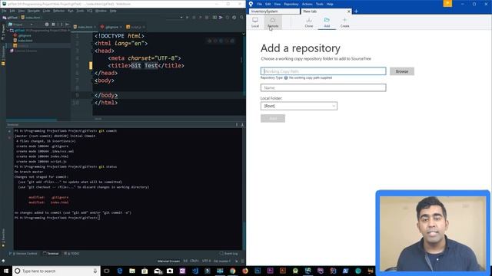The height and width of the screenshot is (276, 492).
Task: Select the Create repository option
Action: [x=344, y=22]
